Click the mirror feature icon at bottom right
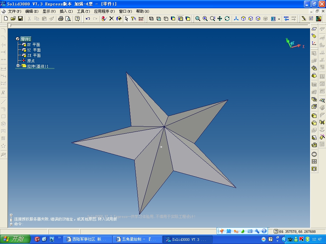 point(314,169)
